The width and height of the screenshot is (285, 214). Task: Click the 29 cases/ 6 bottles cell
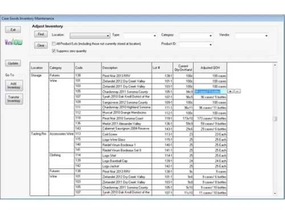(x=210, y=129)
